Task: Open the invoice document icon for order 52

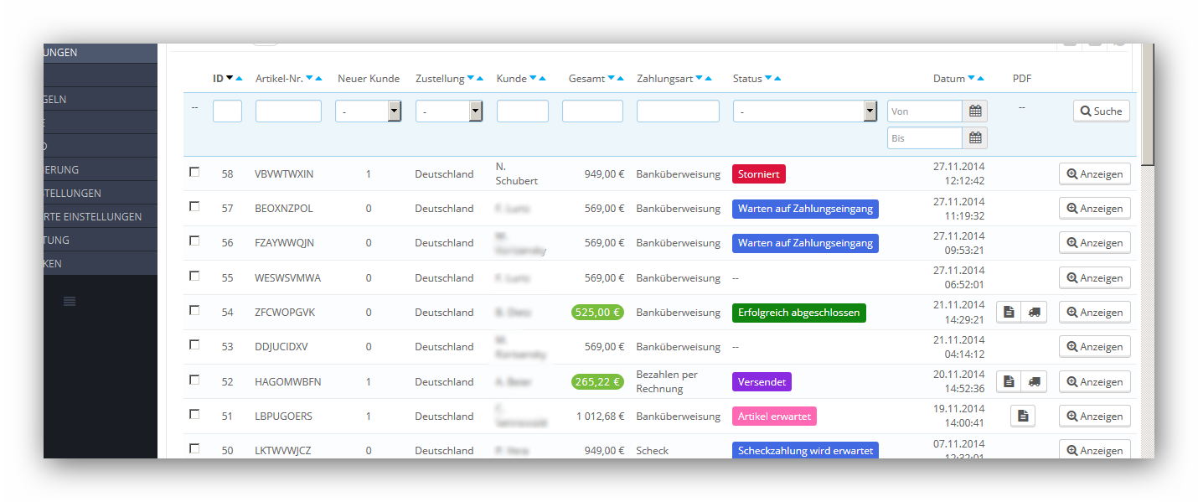Action: coord(1009,381)
